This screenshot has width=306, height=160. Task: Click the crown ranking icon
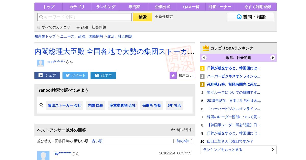pos(206,48)
